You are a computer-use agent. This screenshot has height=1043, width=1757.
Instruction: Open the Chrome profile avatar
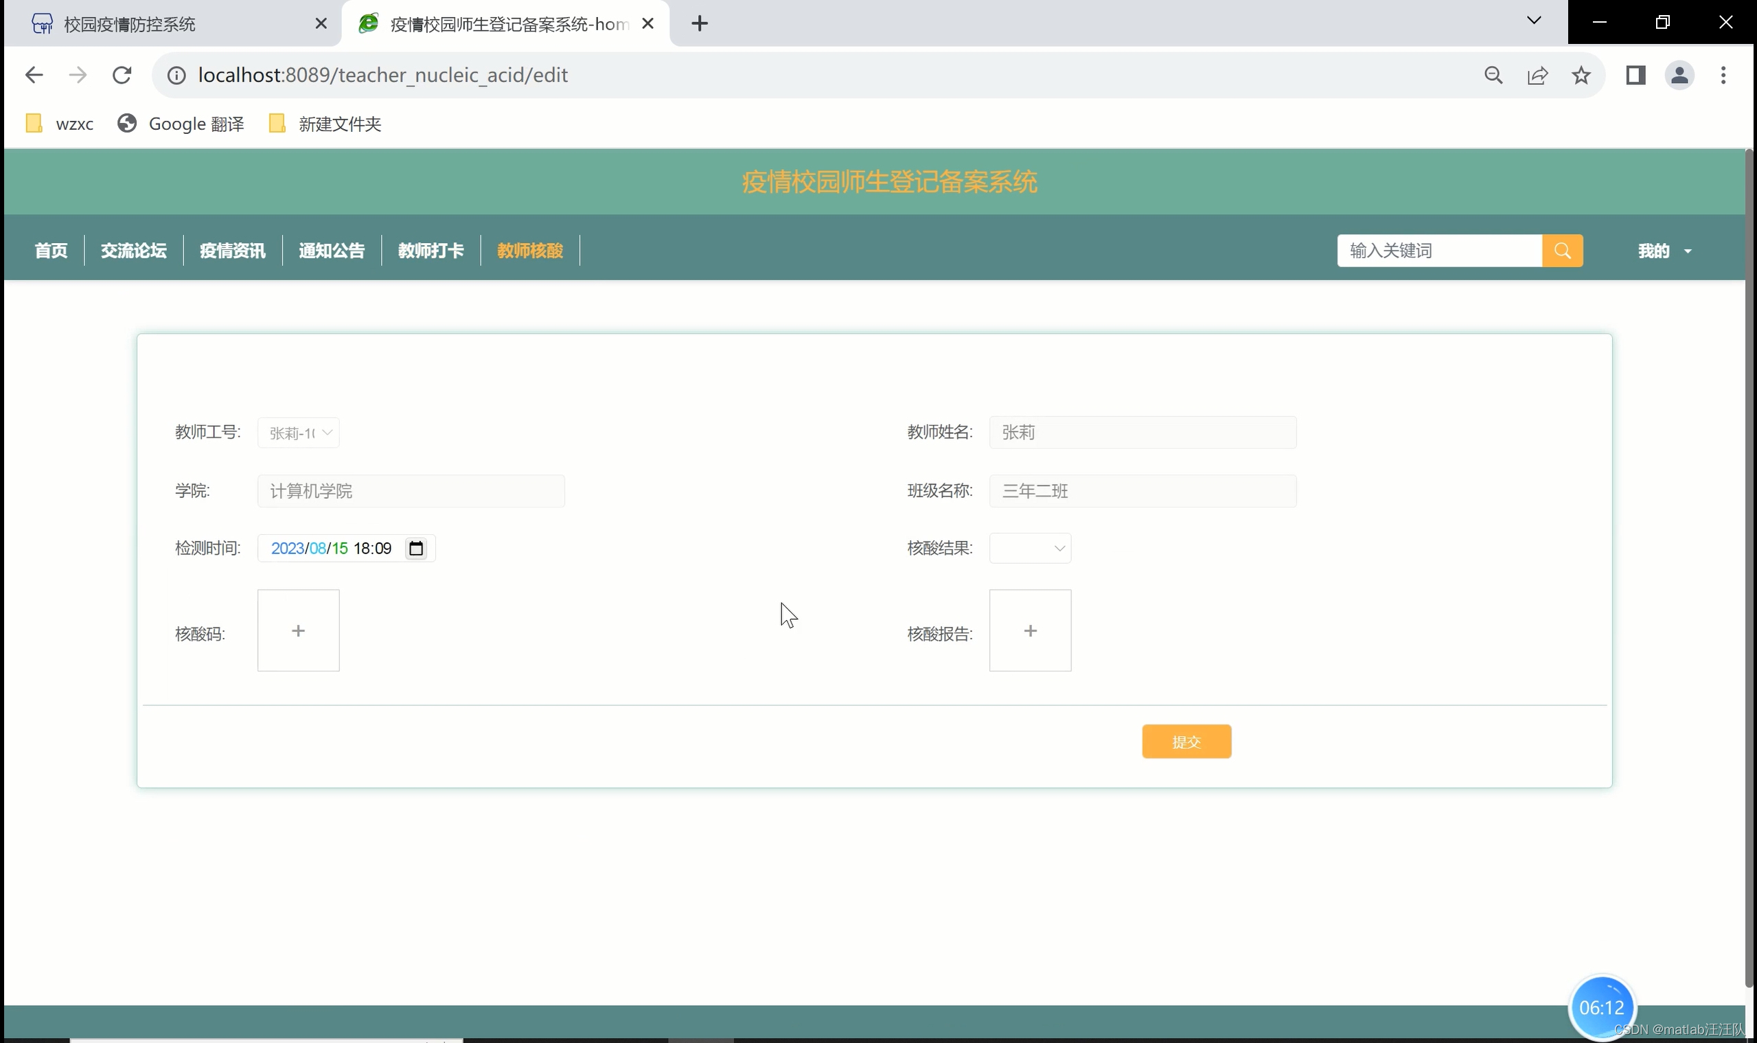coord(1679,76)
